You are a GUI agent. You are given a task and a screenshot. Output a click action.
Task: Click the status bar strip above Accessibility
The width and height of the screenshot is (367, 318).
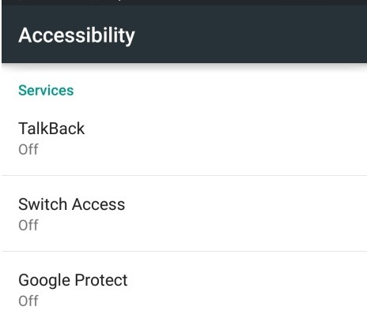(184, 2)
